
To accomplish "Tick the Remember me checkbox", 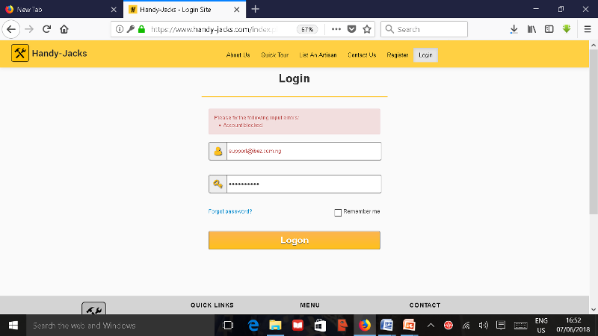I will tap(338, 212).
